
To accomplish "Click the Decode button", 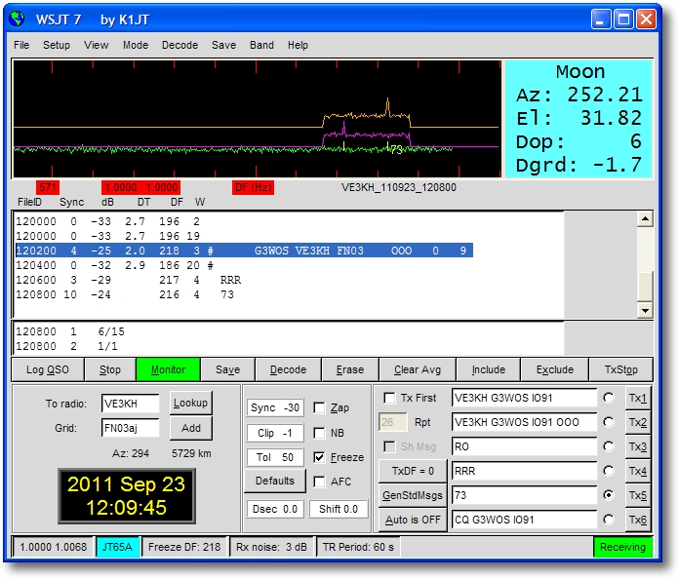I will [289, 370].
